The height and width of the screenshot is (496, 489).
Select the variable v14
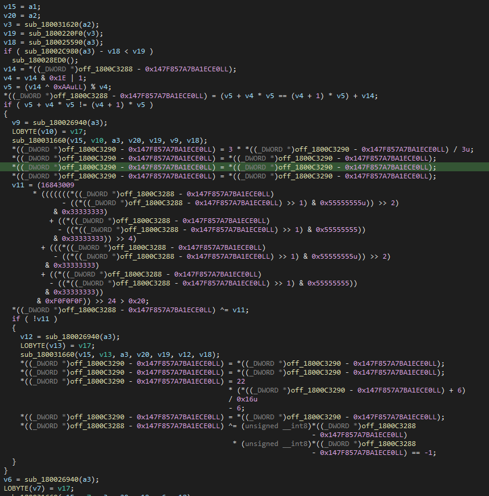tap(10, 69)
